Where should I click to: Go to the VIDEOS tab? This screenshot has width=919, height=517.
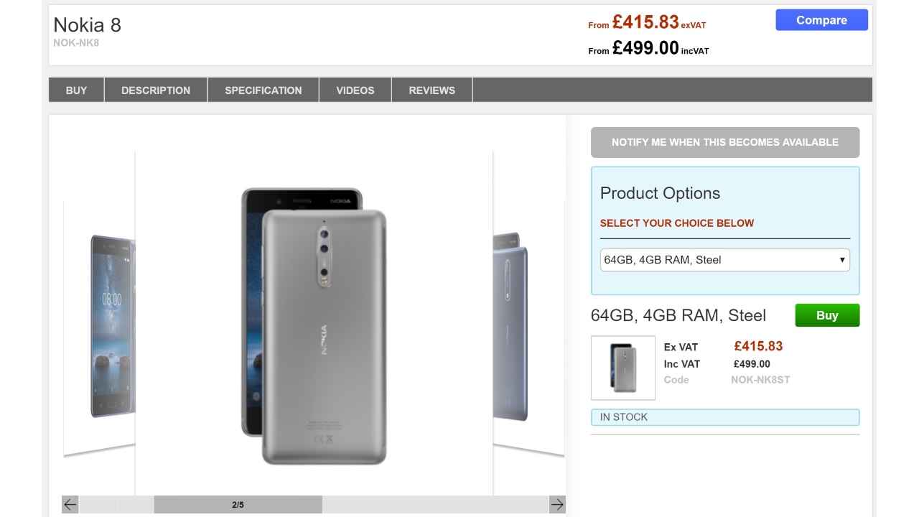[x=355, y=90]
